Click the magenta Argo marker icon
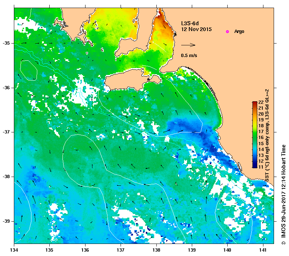Viewport: 289px width, 256px height. pos(228,31)
